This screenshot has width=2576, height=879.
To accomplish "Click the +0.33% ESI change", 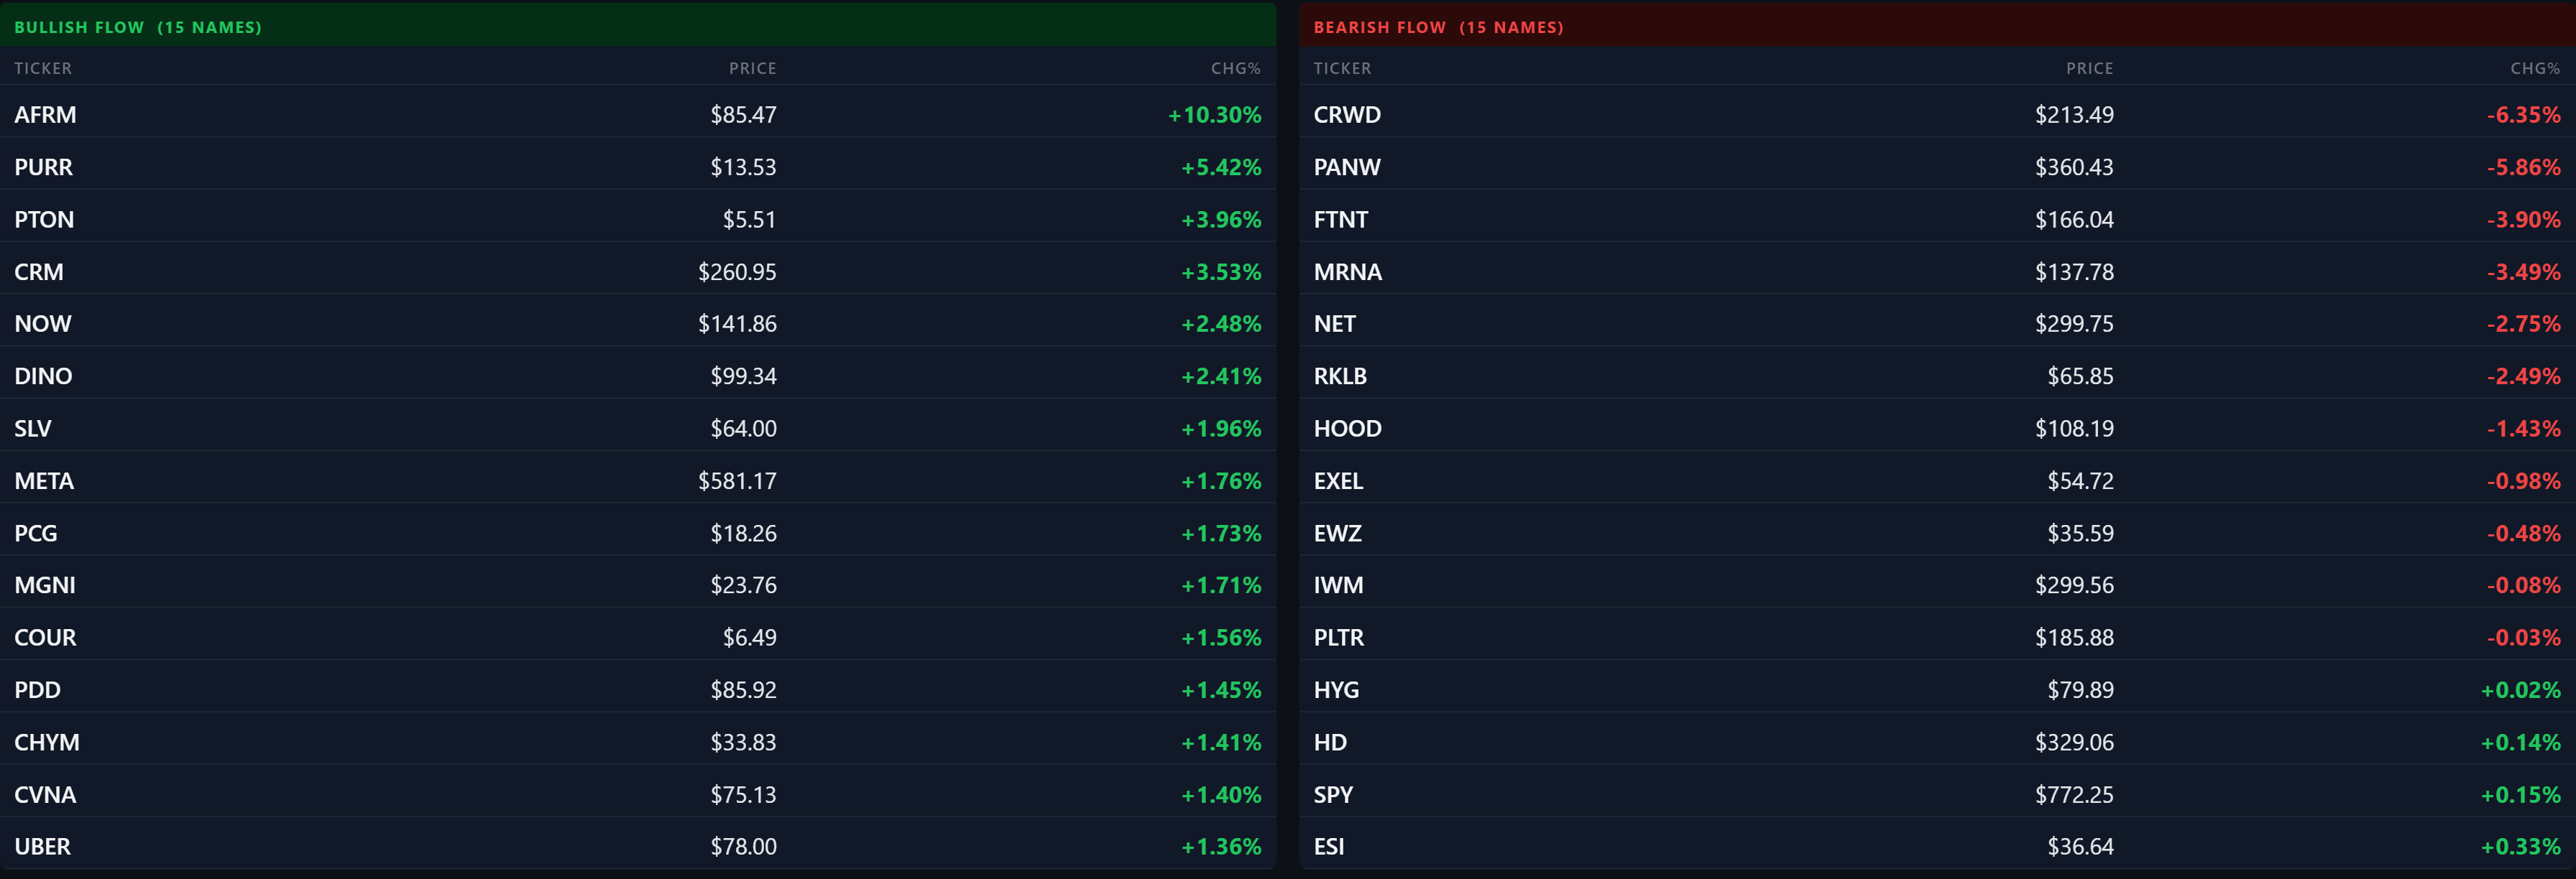I will coord(2521,847).
